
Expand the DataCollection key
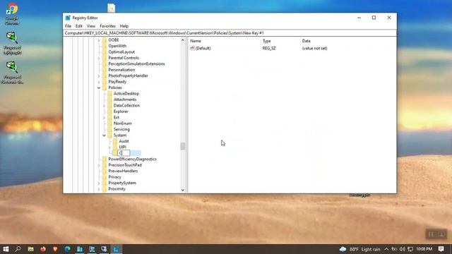pos(104,105)
